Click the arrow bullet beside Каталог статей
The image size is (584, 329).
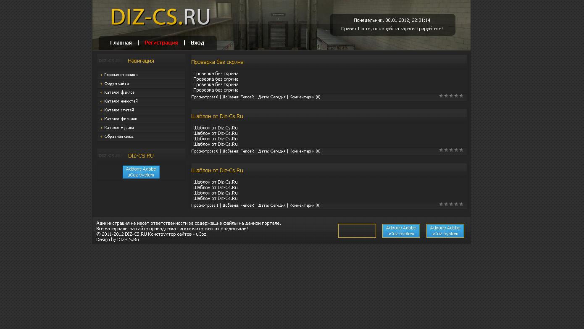[101, 110]
